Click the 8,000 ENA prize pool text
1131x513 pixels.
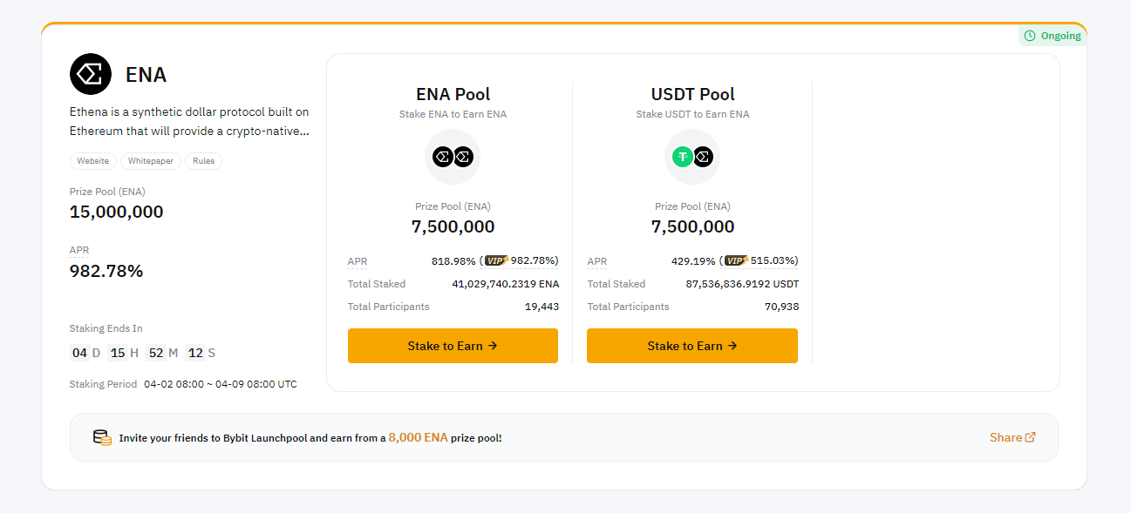tap(418, 437)
